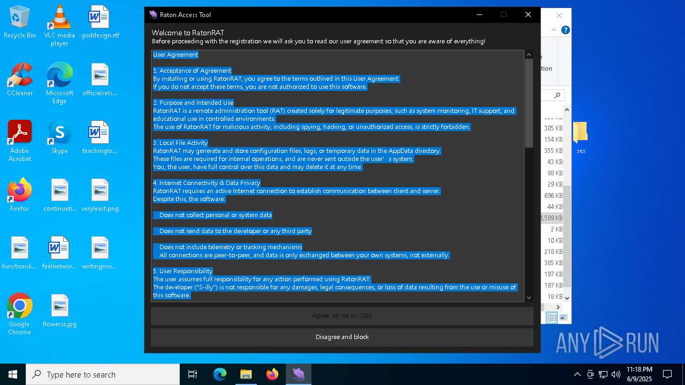Select veryleast.png desktop file
The height and width of the screenshot is (385, 685).
(x=100, y=196)
